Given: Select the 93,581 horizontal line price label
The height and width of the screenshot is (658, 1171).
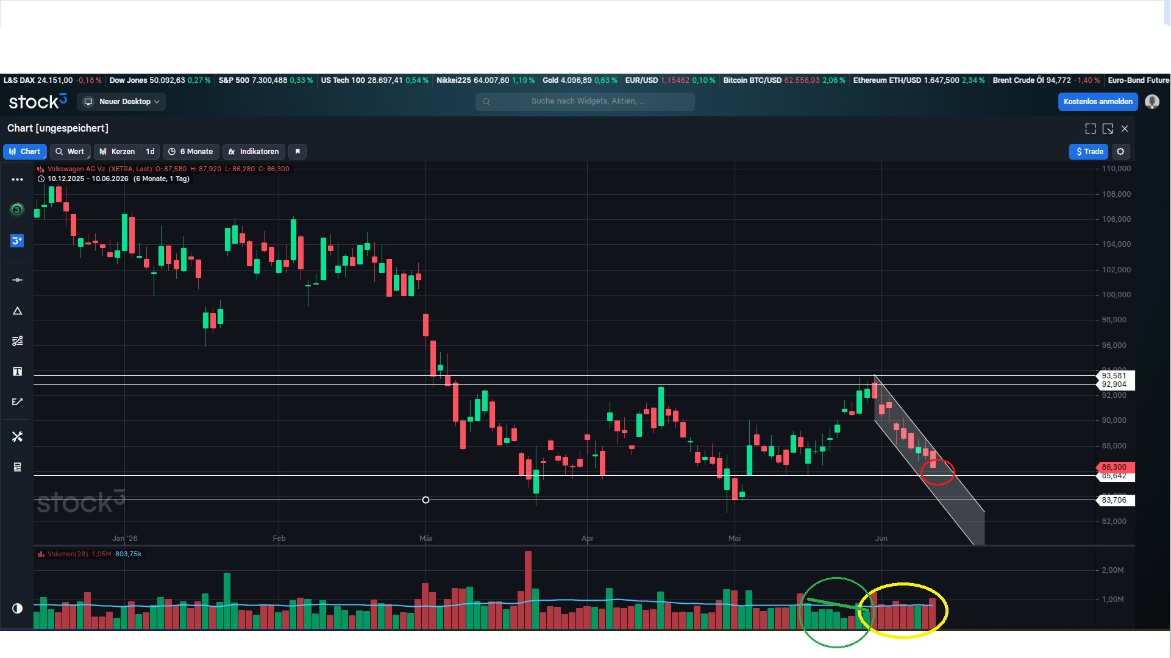Looking at the screenshot, I should tap(1115, 376).
